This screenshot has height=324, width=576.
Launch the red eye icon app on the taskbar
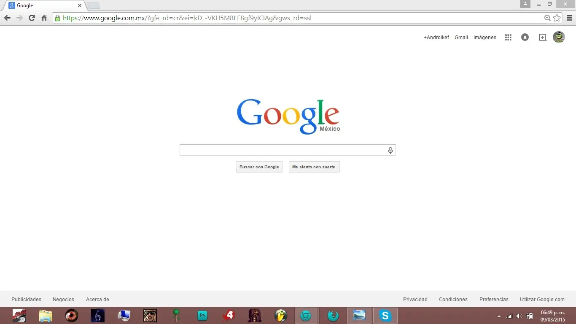72,316
